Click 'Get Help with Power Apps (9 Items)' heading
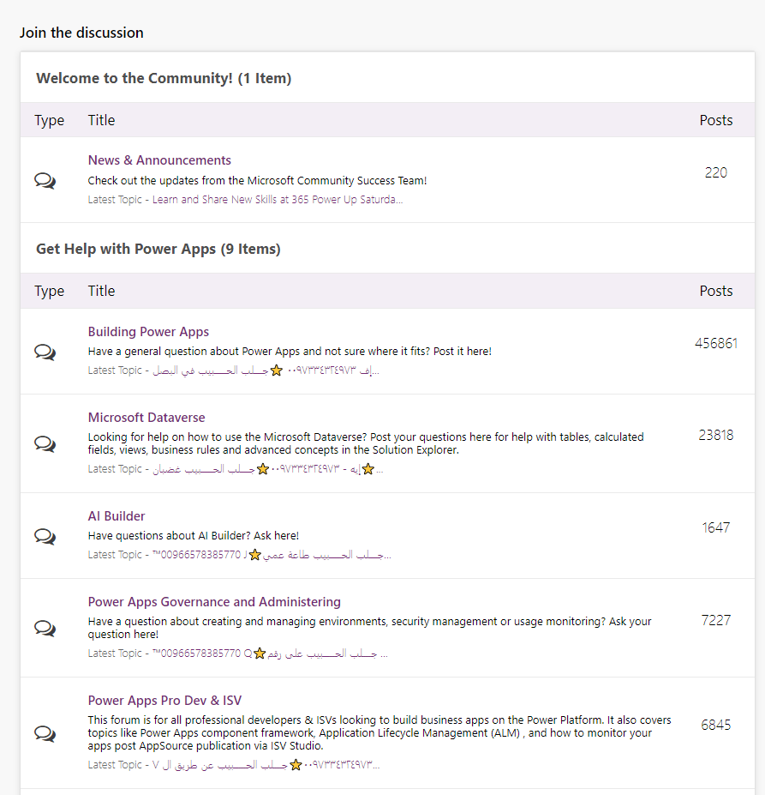Image resolution: width=765 pixels, height=795 pixels. [158, 249]
